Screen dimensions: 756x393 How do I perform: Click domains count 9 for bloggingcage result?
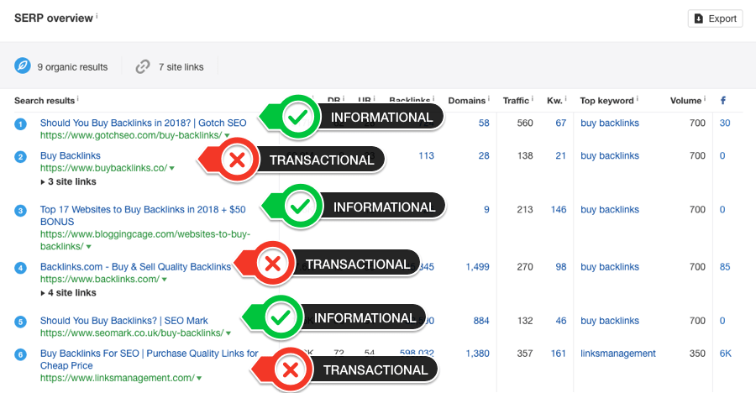click(x=486, y=210)
